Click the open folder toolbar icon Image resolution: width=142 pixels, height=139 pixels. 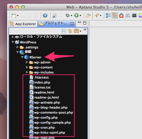click(x=88, y=15)
